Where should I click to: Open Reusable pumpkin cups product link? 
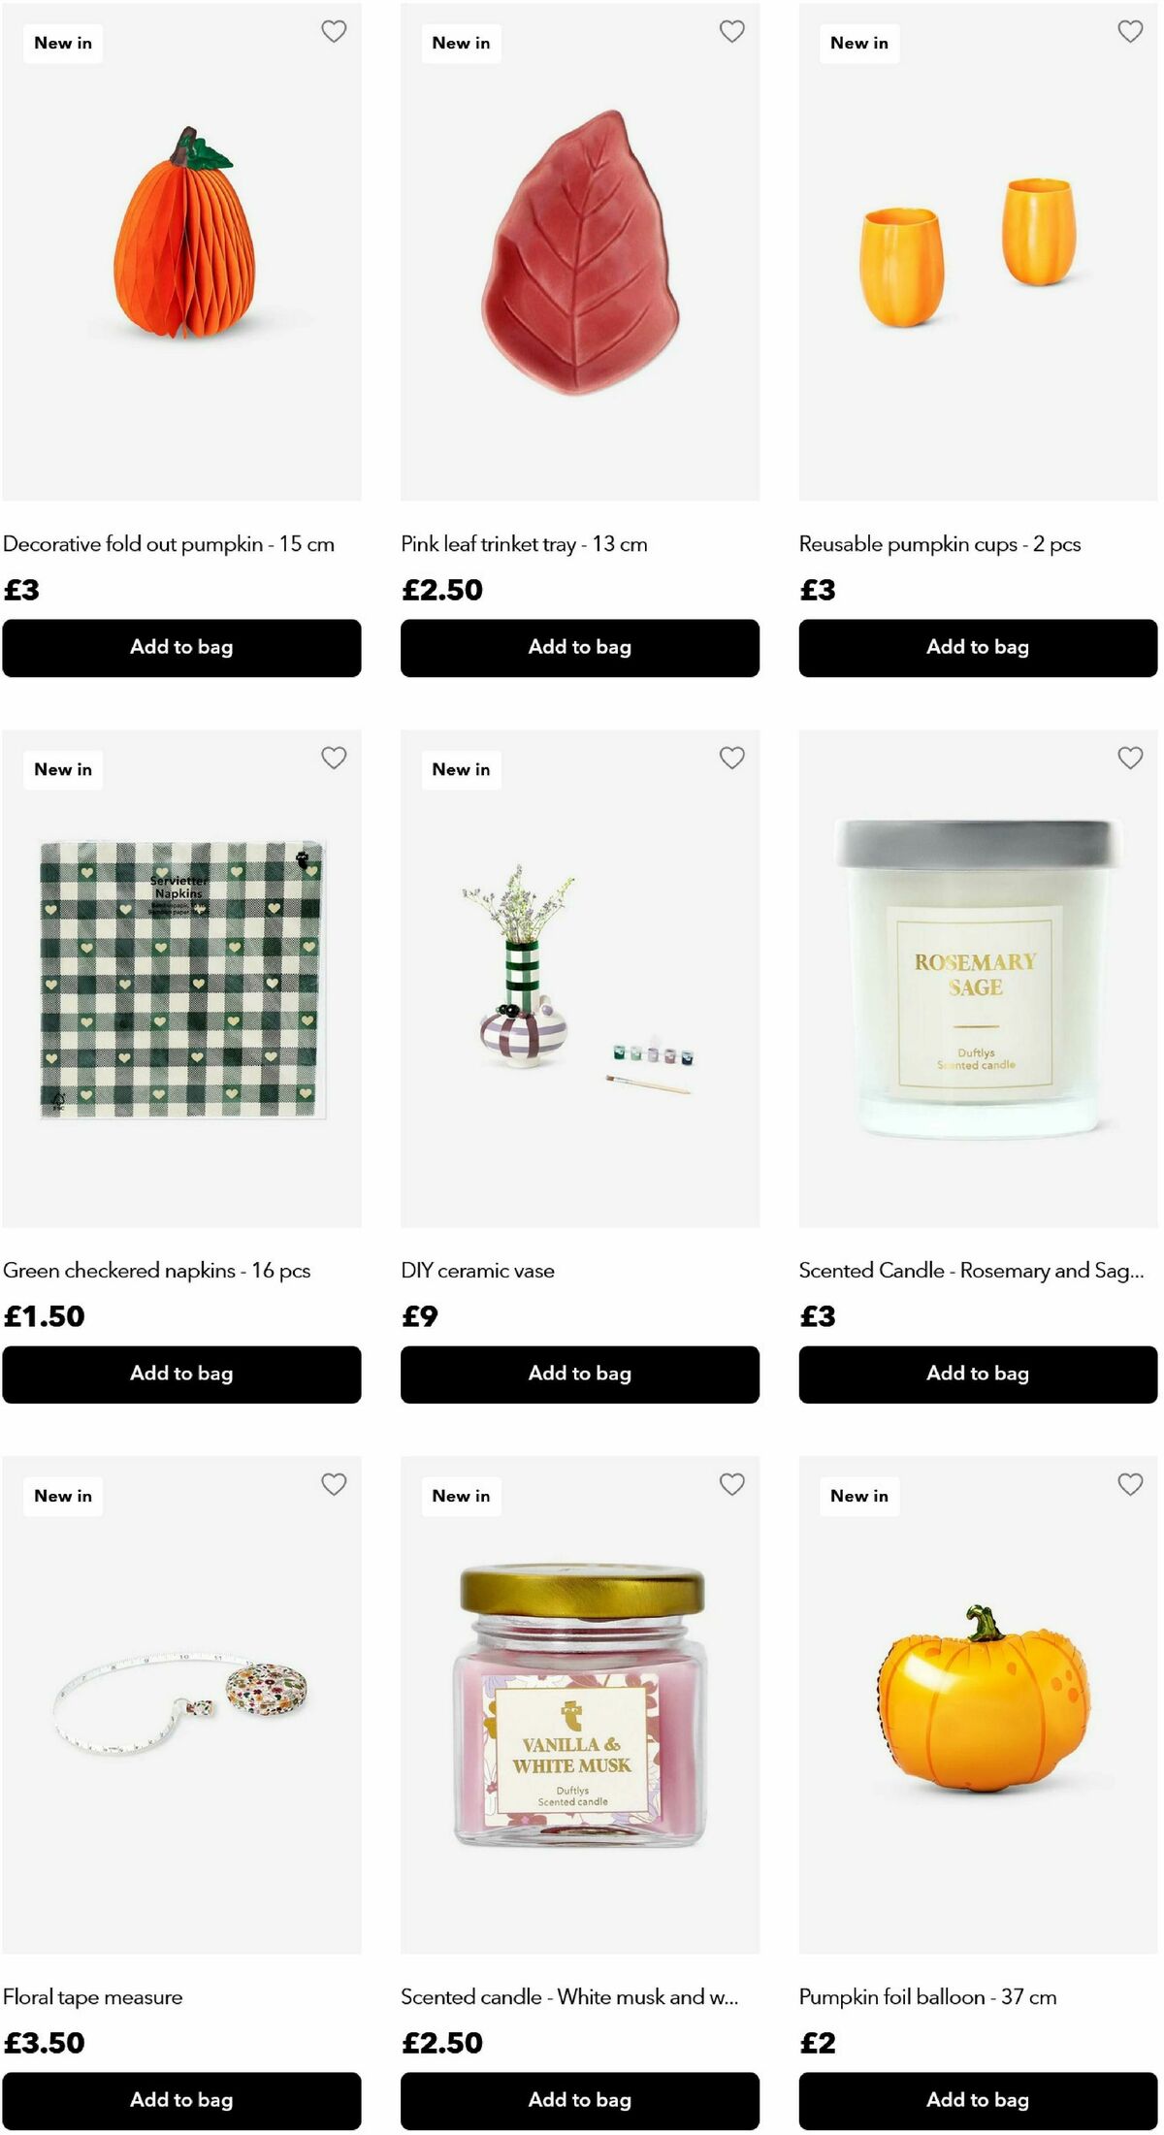click(x=939, y=544)
